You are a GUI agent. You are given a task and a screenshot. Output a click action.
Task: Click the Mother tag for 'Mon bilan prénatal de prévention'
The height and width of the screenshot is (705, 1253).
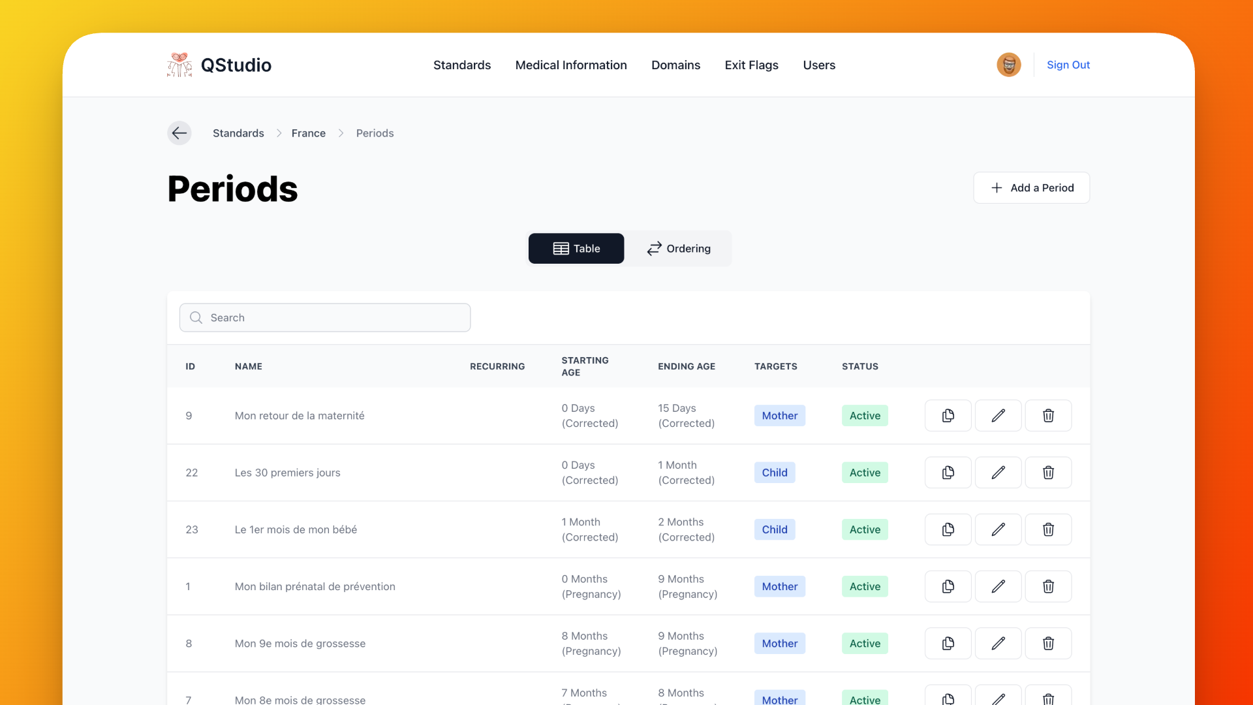[x=780, y=586]
